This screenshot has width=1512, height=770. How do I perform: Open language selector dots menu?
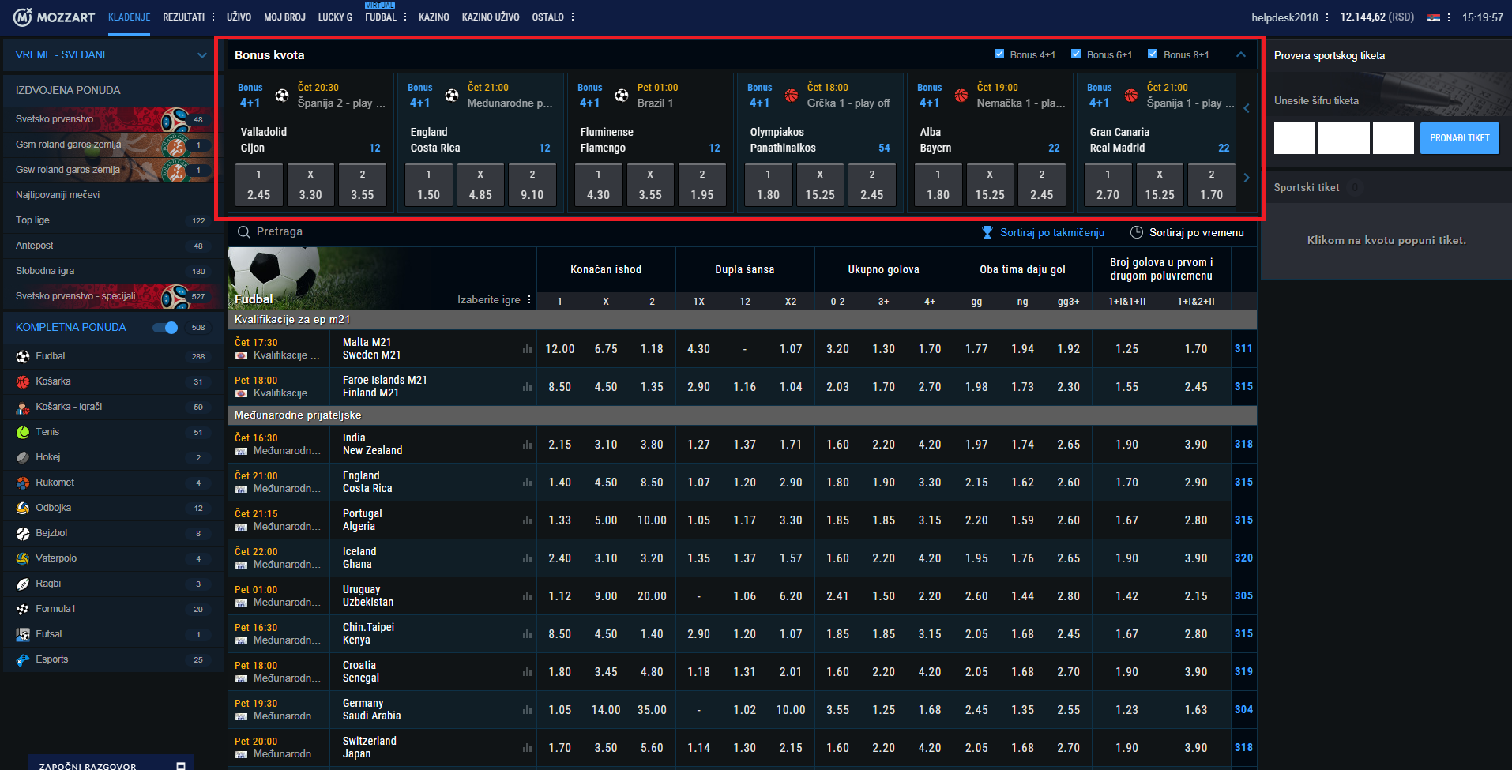click(x=1449, y=17)
